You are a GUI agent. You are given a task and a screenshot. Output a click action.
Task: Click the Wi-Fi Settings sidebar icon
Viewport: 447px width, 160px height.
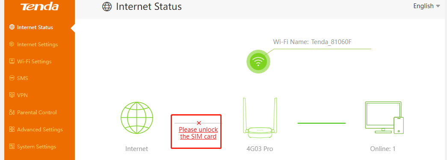tap(12, 61)
